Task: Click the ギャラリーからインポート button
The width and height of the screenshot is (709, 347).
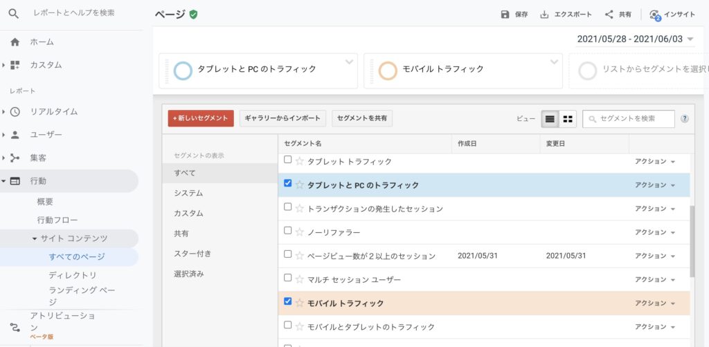Action: coord(282,118)
